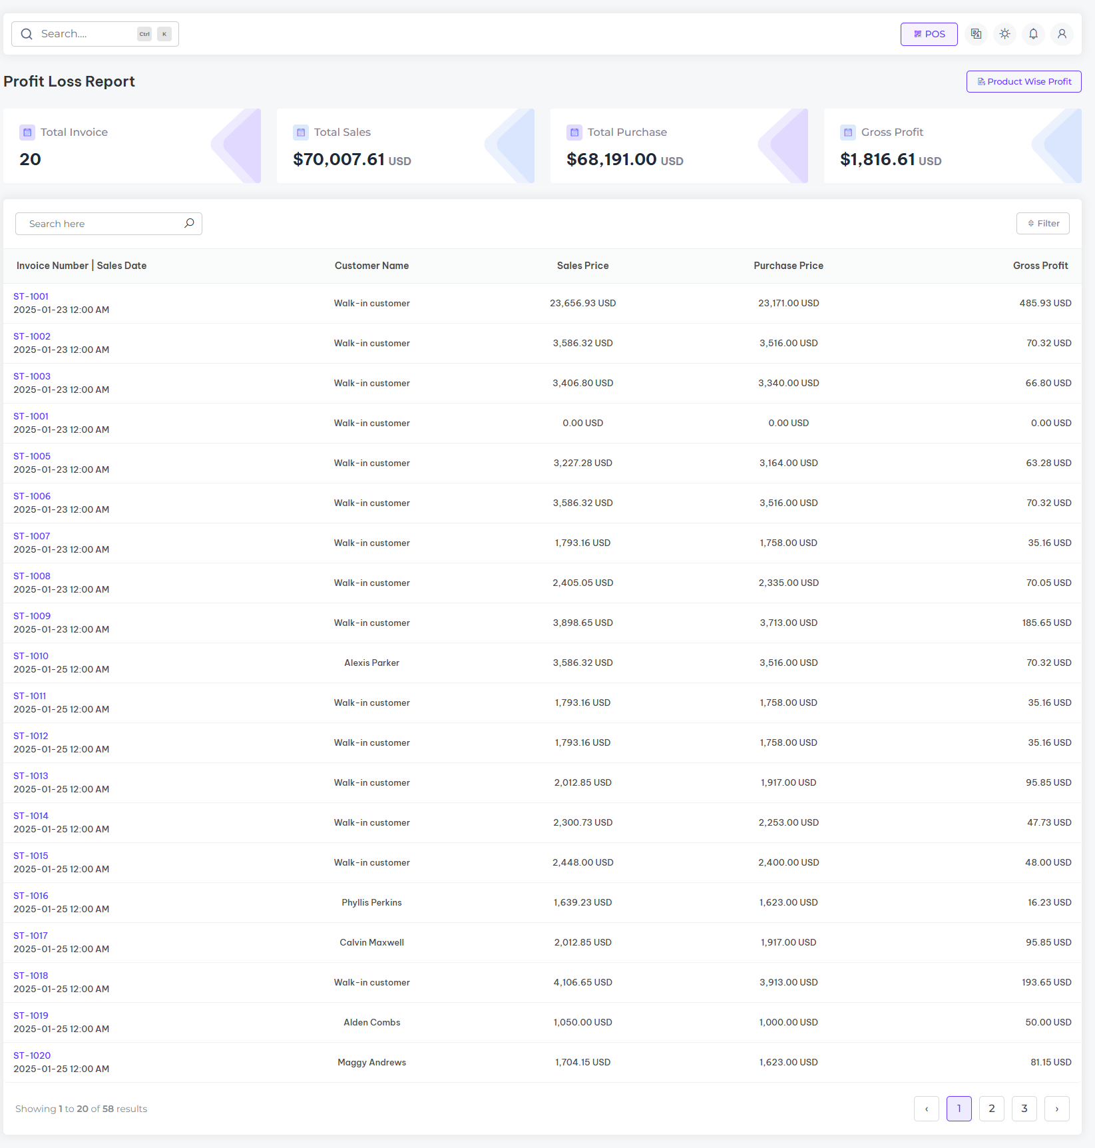Open invoice ST-1010 link
Image resolution: width=1095 pixels, height=1148 pixels.
click(x=31, y=656)
